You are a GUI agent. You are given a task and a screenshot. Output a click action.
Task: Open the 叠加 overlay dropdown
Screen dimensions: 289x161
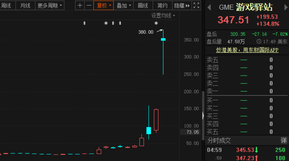[x=124, y=6]
